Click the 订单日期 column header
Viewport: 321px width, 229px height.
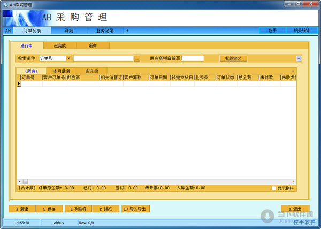[x=159, y=78]
